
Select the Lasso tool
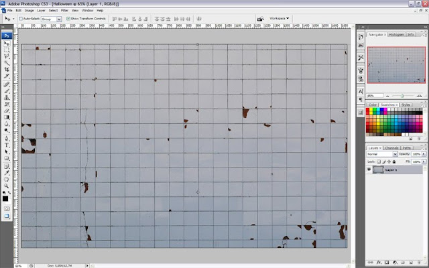(x=7, y=56)
